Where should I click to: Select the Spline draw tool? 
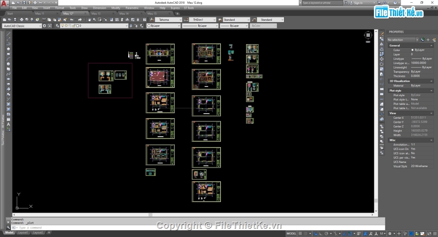pyautogui.click(x=8, y=74)
